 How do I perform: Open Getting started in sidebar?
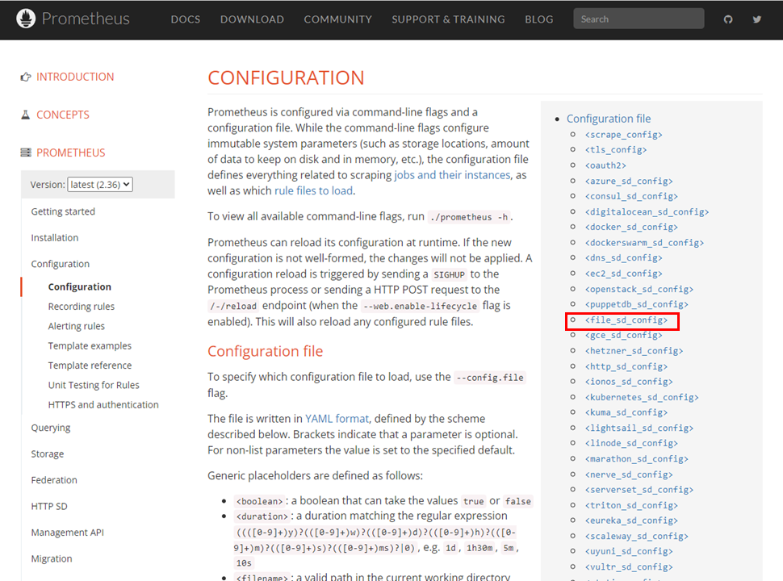point(63,211)
